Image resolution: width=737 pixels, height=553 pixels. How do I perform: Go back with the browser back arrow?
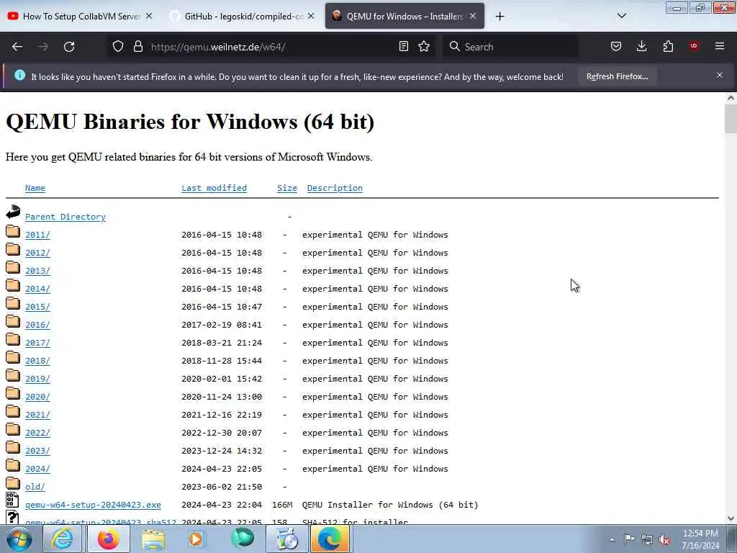pos(17,47)
